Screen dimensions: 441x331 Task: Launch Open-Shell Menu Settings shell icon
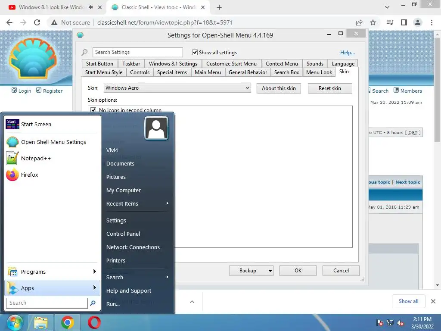[12, 142]
